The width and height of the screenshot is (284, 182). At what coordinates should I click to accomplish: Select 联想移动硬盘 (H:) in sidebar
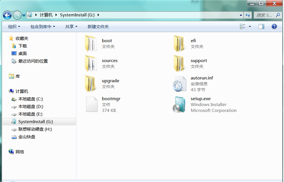click(x=35, y=129)
